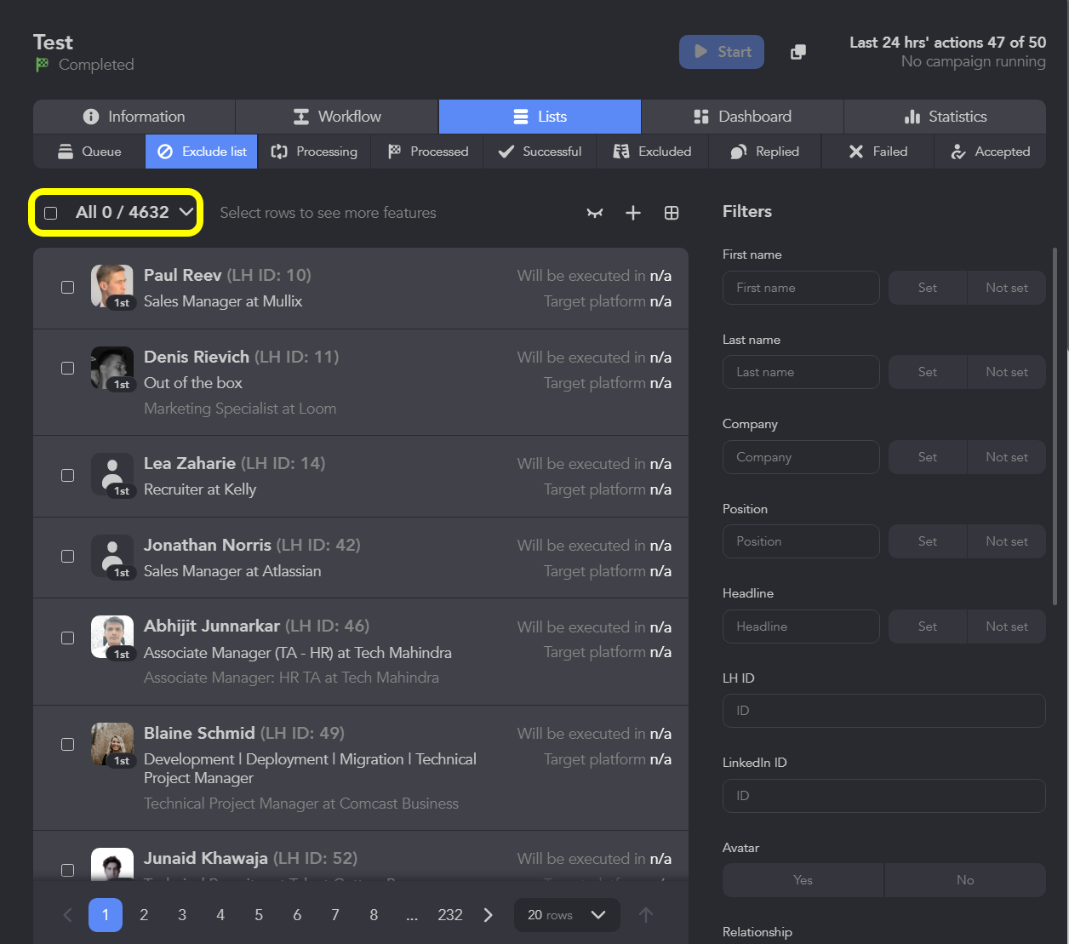Image resolution: width=1069 pixels, height=944 pixels.
Task: Click Not set for Last name filter
Action: 1007,372
